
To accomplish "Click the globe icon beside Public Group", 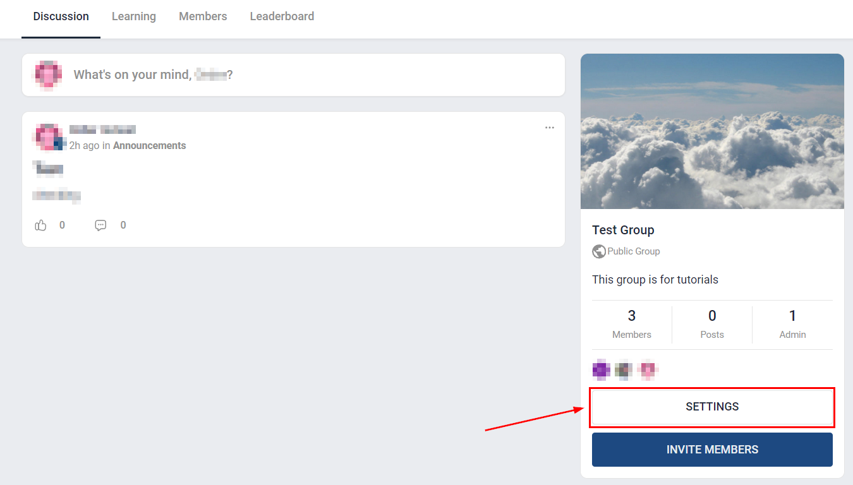I will (x=598, y=251).
